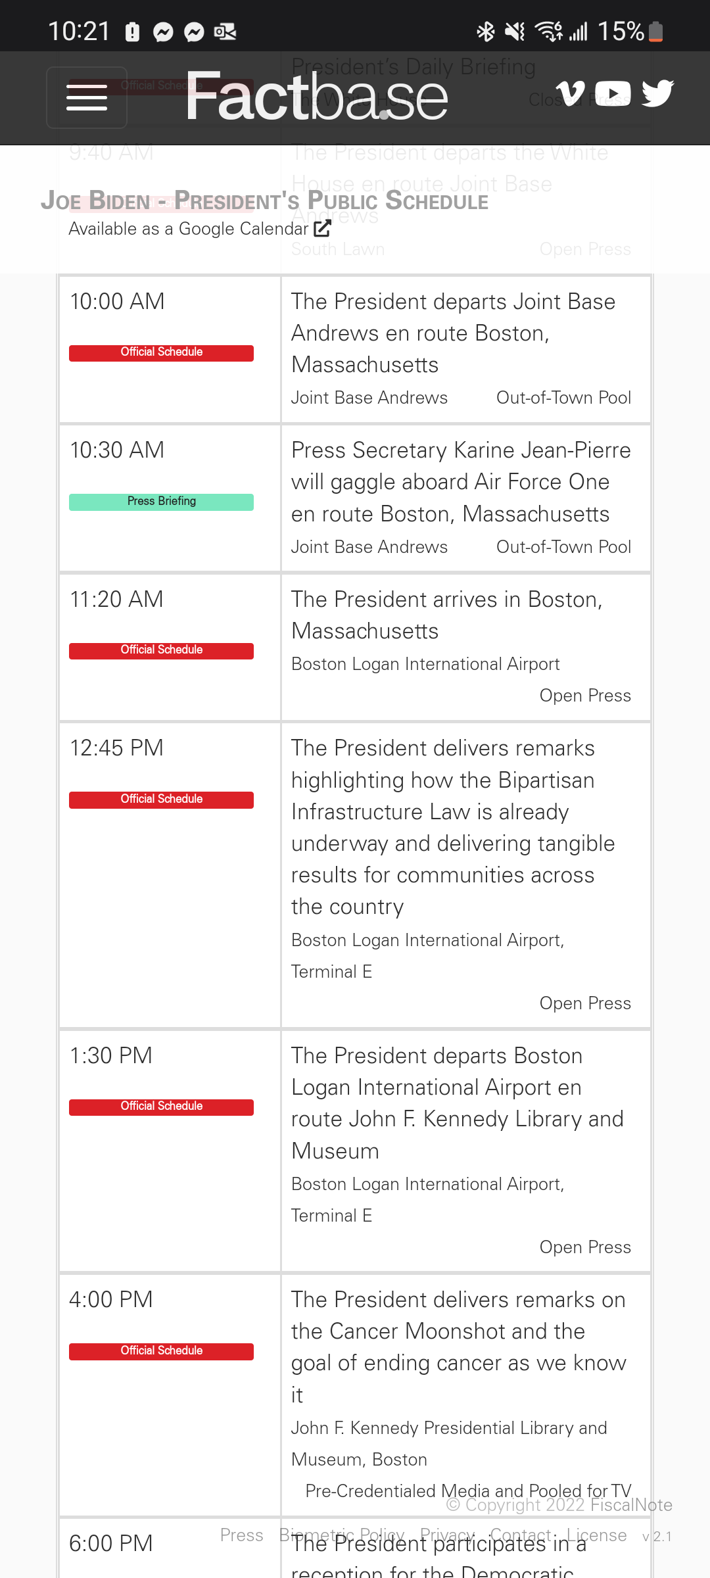This screenshot has height=1578, width=710.
Task: Open the Karine Jean-Pierre gaggle event
Action: pos(460,482)
